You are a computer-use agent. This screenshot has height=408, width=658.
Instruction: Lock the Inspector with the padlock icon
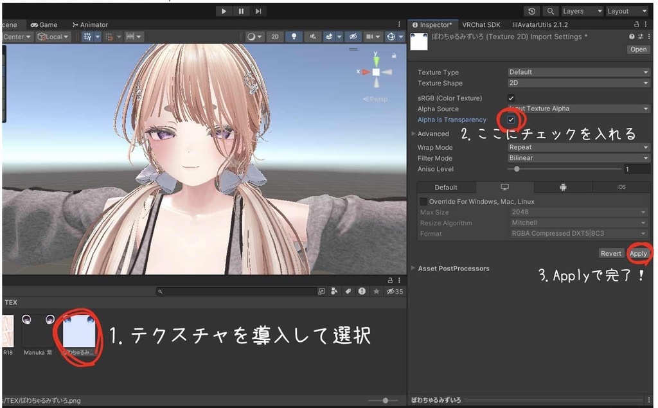tap(637, 25)
